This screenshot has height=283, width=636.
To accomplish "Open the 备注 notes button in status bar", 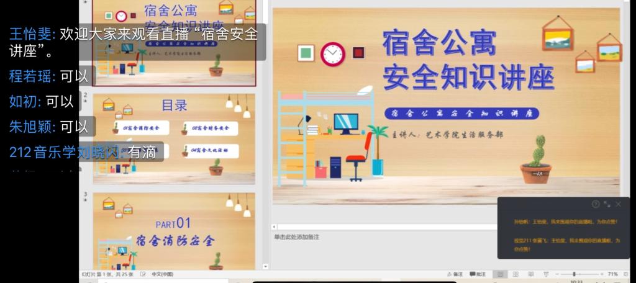I will [455, 274].
